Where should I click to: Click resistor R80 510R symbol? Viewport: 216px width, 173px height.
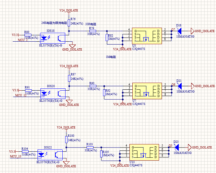(28, 35)
